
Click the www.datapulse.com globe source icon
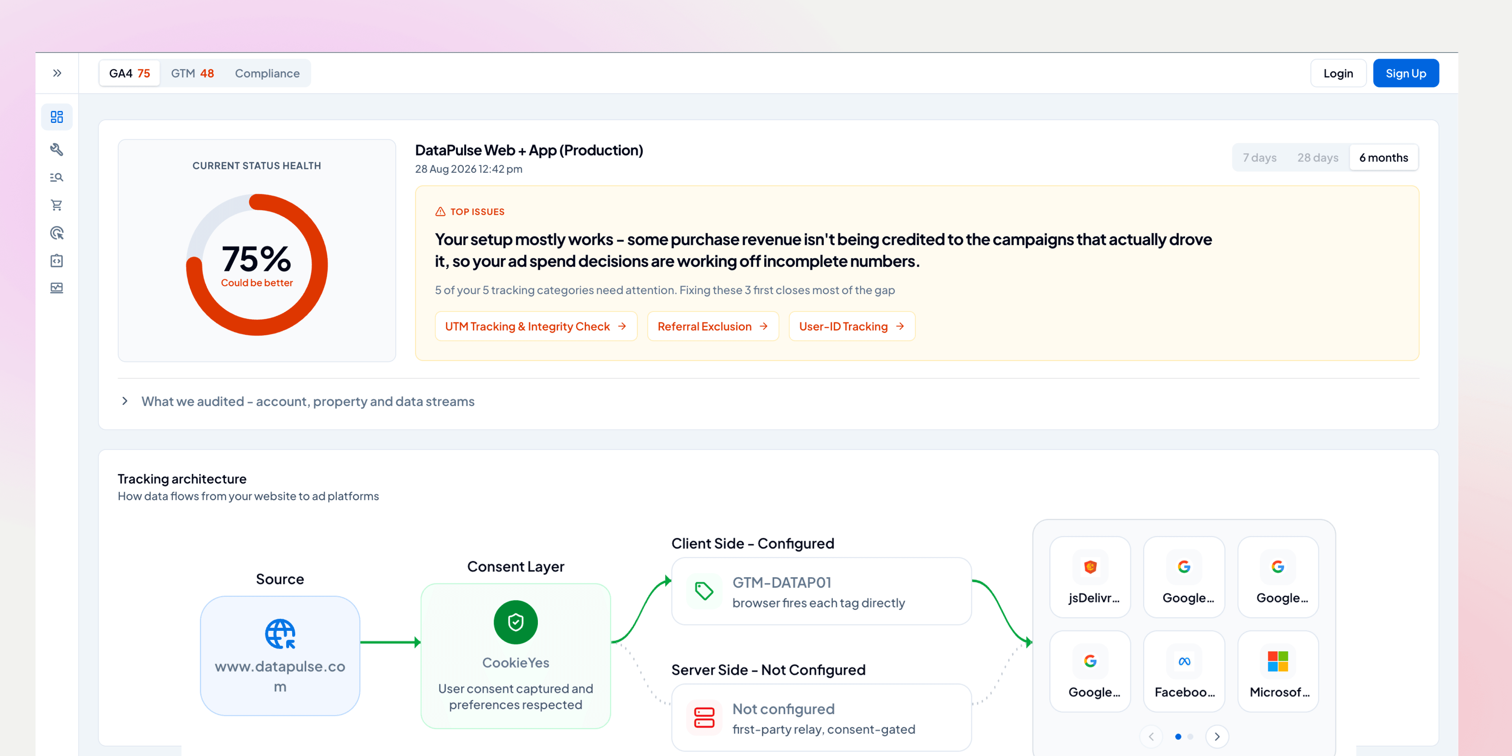click(280, 634)
